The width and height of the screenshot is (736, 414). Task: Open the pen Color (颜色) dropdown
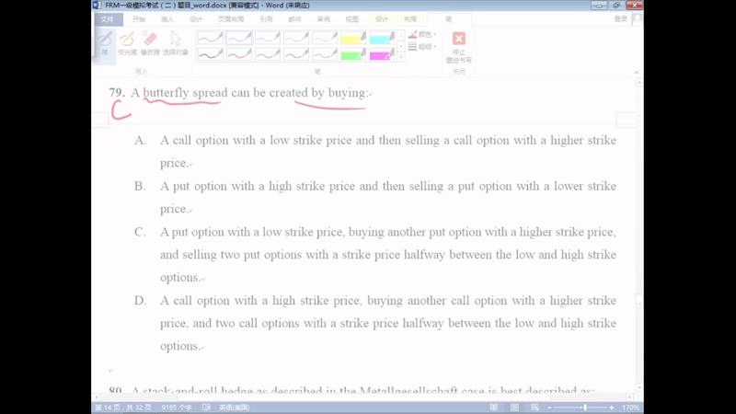pos(422,34)
